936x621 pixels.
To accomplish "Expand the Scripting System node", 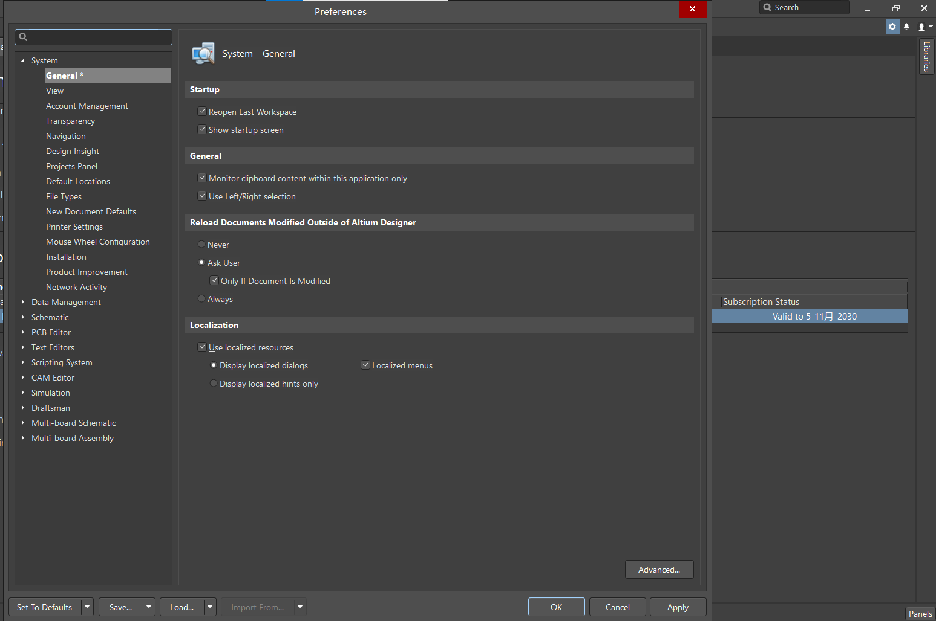I will click(x=23, y=362).
